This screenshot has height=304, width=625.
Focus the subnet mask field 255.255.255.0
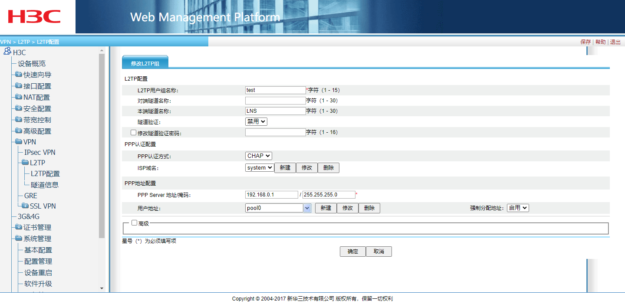coord(329,195)
